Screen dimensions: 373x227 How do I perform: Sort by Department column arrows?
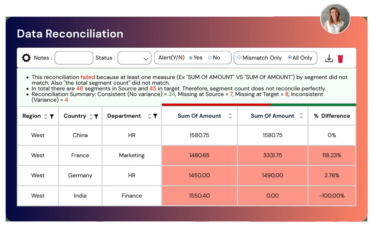click(149, 116)
